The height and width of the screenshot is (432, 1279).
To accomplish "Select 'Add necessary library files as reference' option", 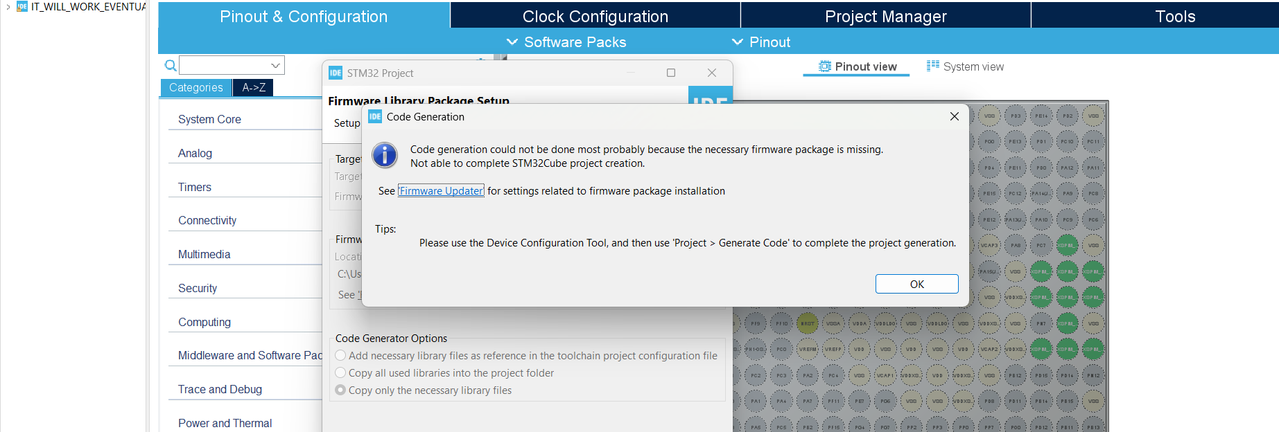I will click(341, 356).
